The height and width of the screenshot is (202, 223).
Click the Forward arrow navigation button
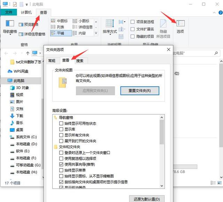(x=15, y=53)
